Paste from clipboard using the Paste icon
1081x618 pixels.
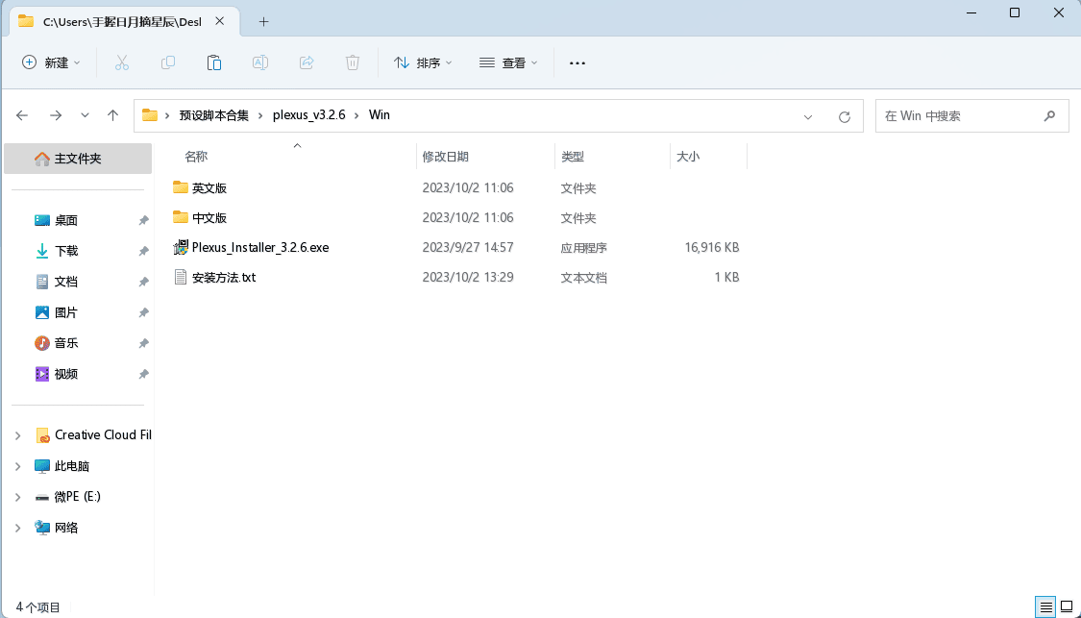point(213,62)
